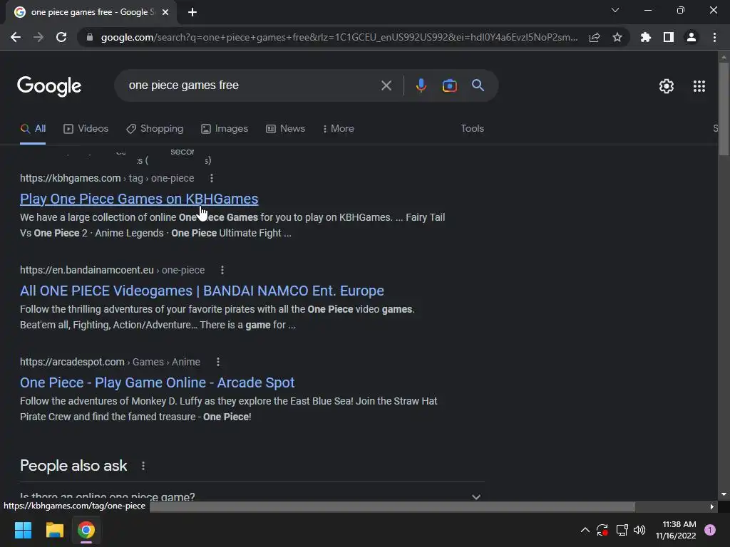Go back to the previous page
This screenshot has width=730, height=547.
(x=16, y=37)
